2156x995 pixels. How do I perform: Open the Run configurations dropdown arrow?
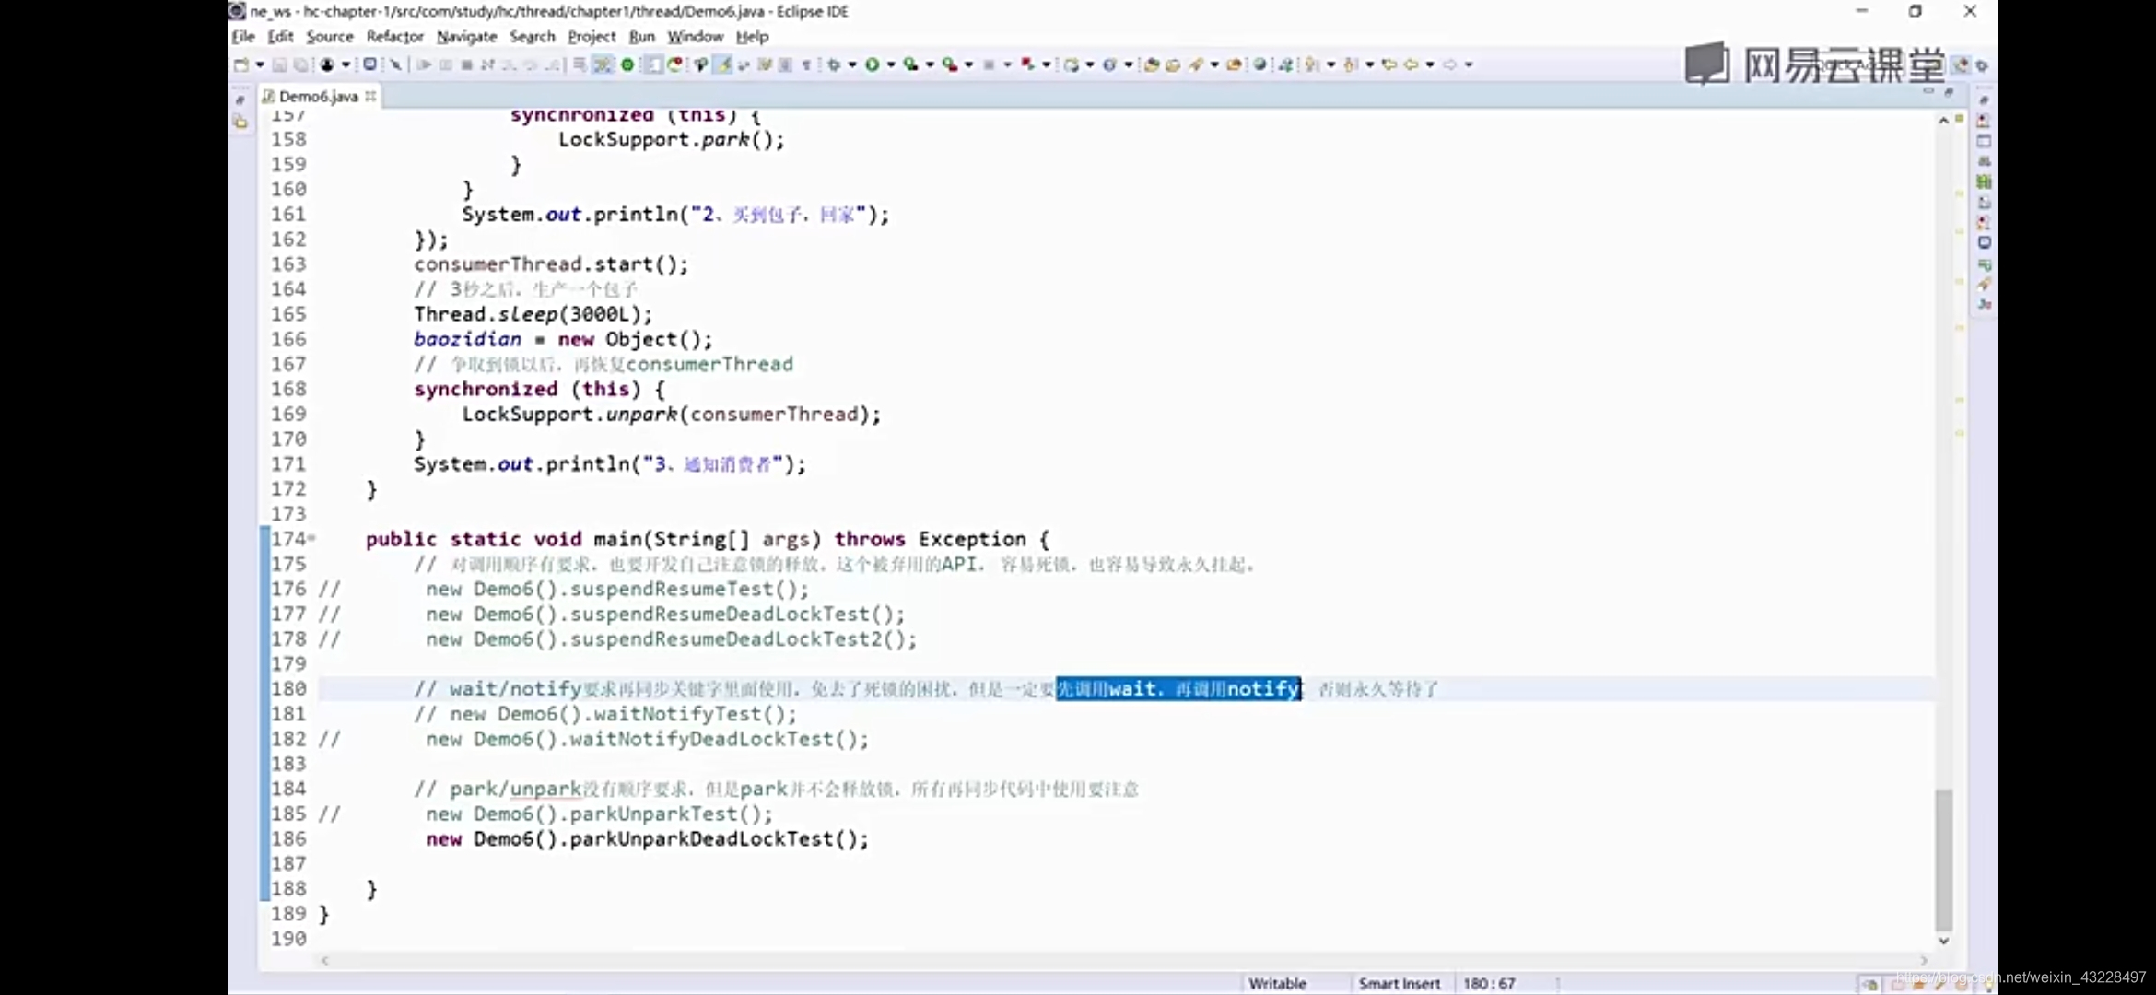tap(891, 64)
